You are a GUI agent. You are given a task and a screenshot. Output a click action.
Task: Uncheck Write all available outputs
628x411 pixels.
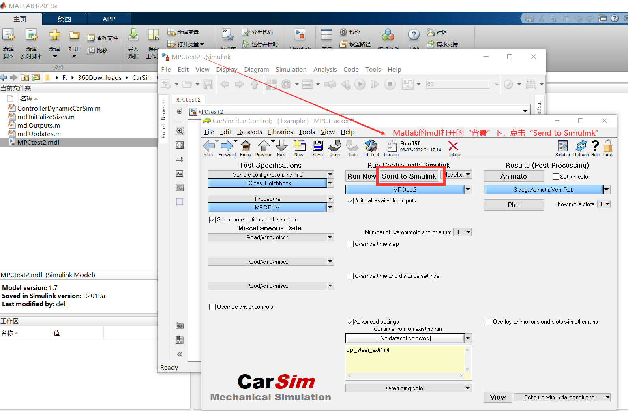(x=350, y=200)
